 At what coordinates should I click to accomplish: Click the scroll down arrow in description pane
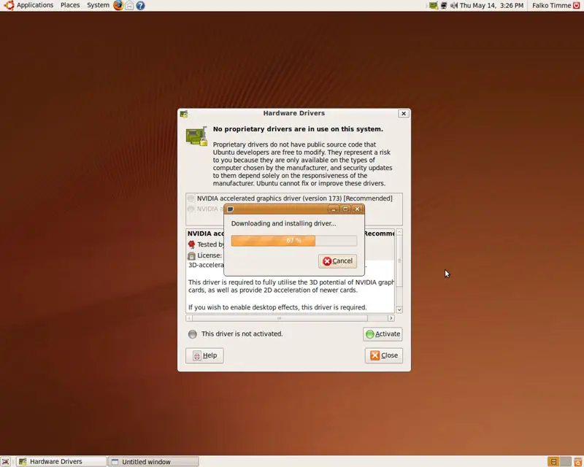399,310
